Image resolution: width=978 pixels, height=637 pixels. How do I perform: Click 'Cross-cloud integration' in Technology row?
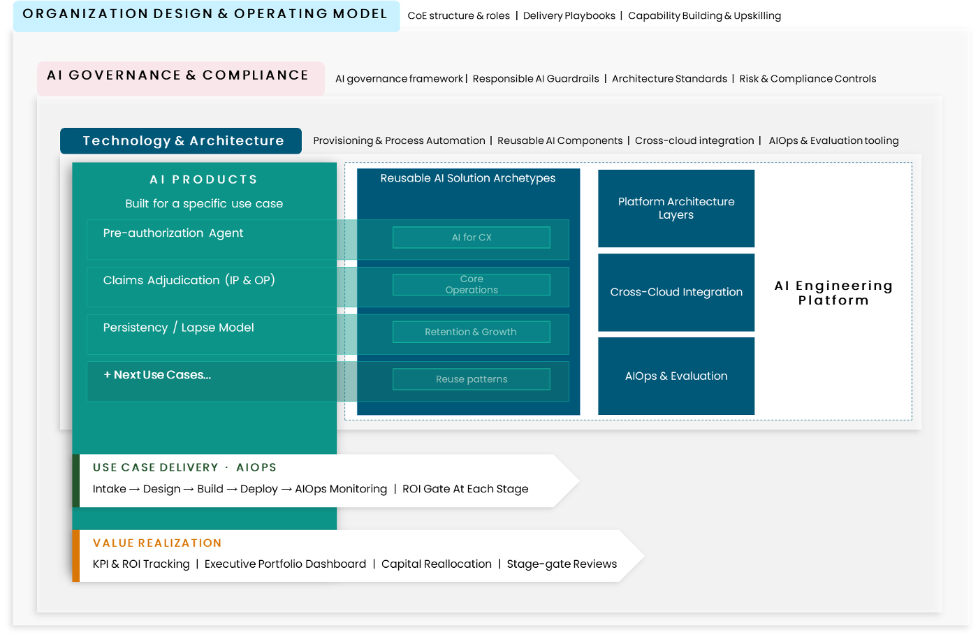coord(694,141)
